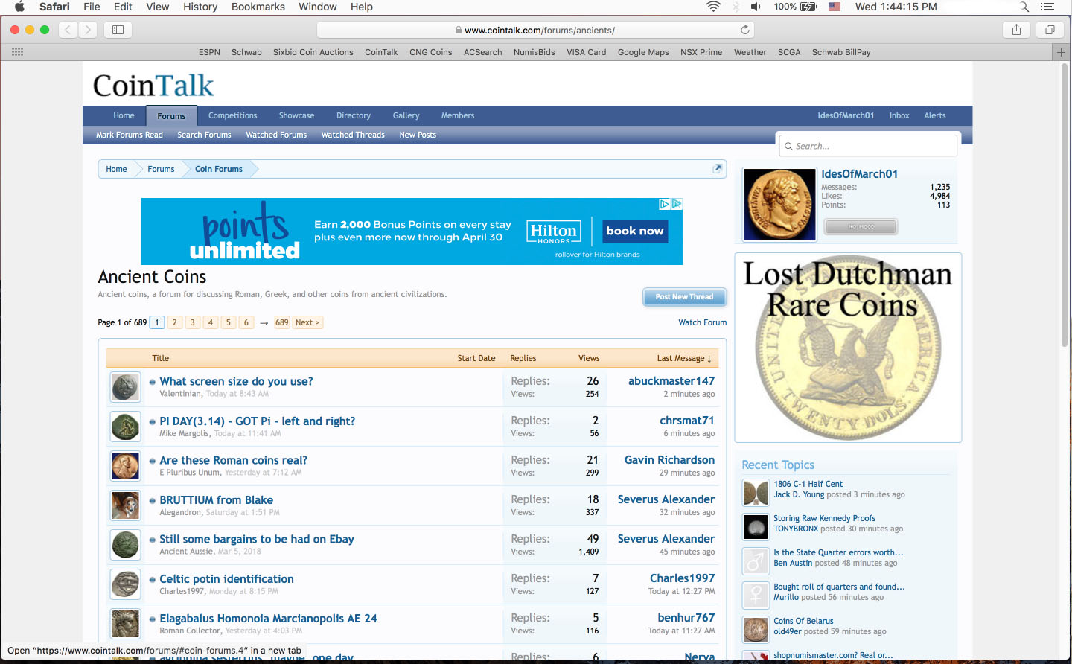Click the Watch Forum link
1072x664 pixels.
[x=702, y=322]
